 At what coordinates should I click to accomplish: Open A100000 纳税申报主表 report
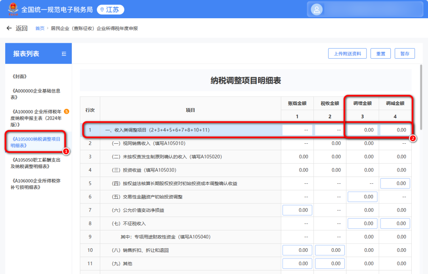tap(36, 118)
